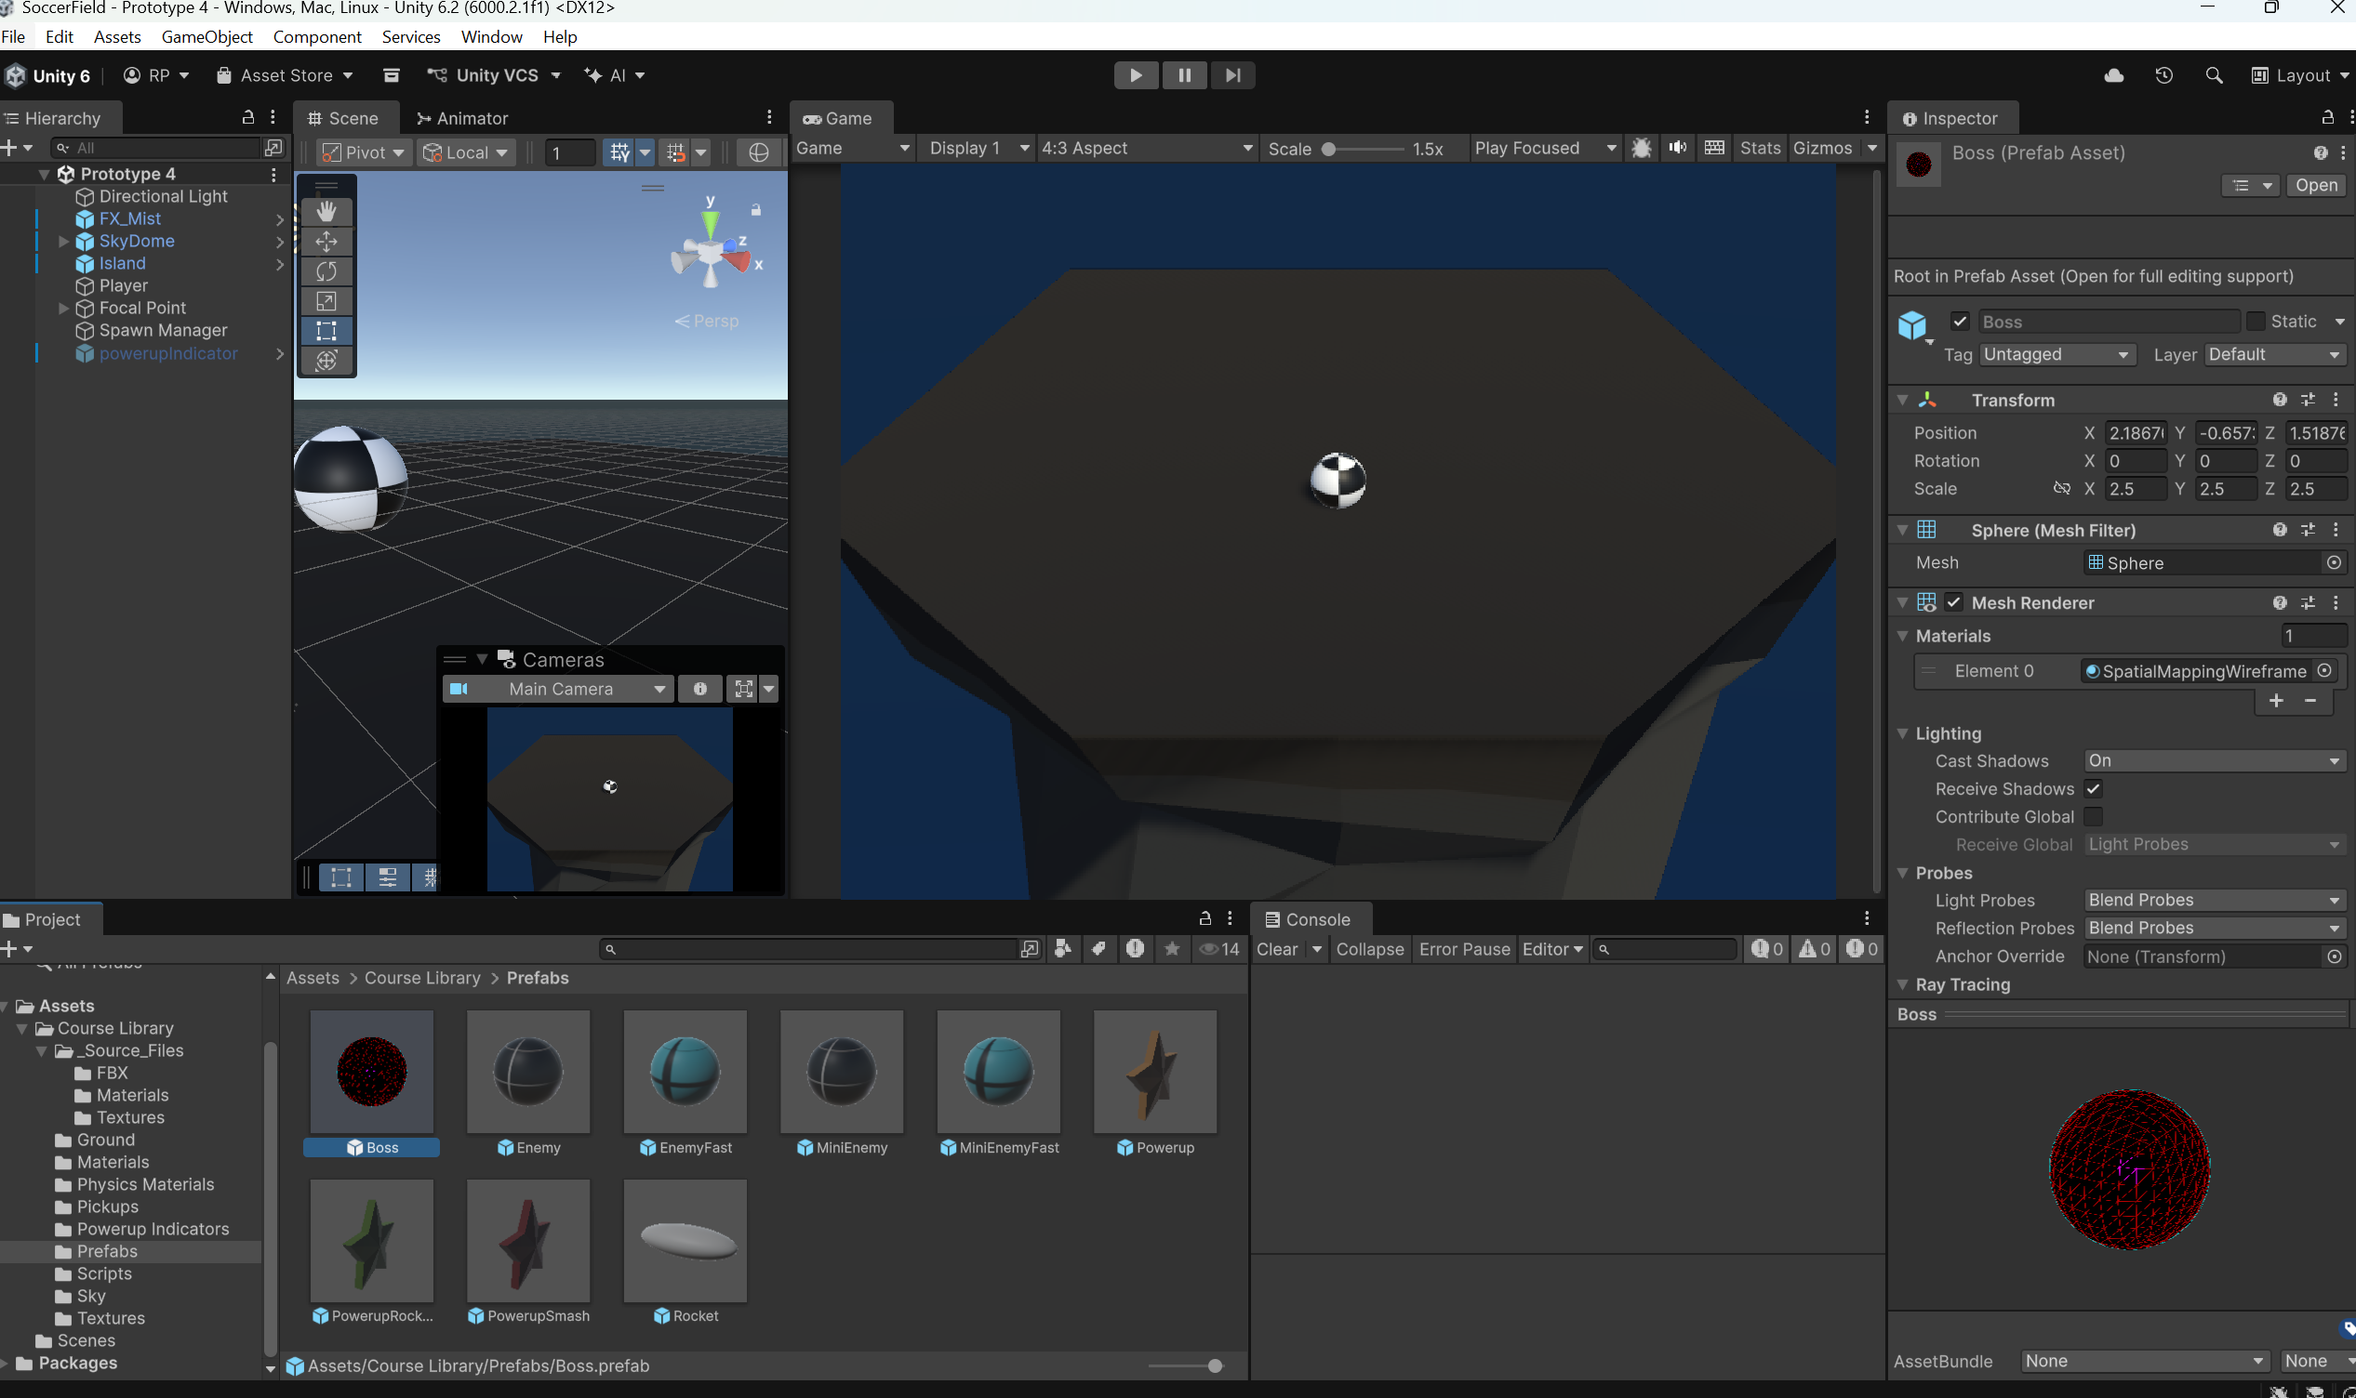
Task: Click search by type icon in Project
Action: point(1063,949)
